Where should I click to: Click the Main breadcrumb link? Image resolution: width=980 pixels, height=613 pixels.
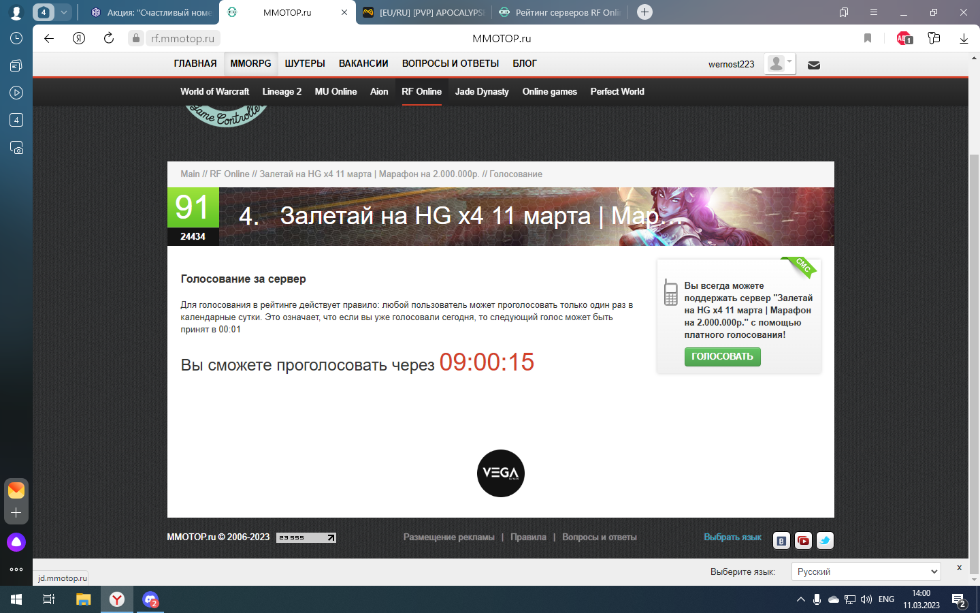click(x=190, y=174)
